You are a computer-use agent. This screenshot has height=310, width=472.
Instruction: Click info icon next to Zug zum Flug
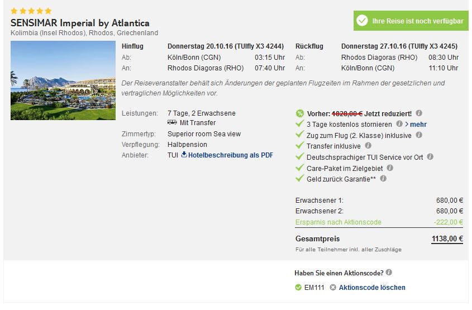[x=419, y=135]
